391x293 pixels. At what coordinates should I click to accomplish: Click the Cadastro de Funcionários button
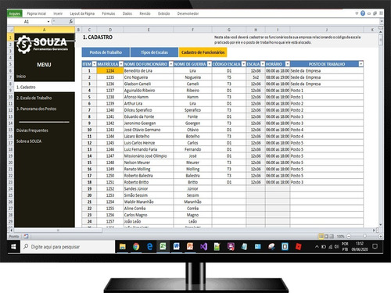click(x=203, y=52)
